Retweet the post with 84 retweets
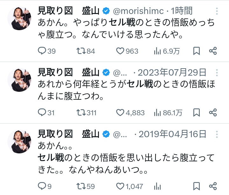Image resolution: width=229 pixels, height=195 pixels. click(81, 51)
